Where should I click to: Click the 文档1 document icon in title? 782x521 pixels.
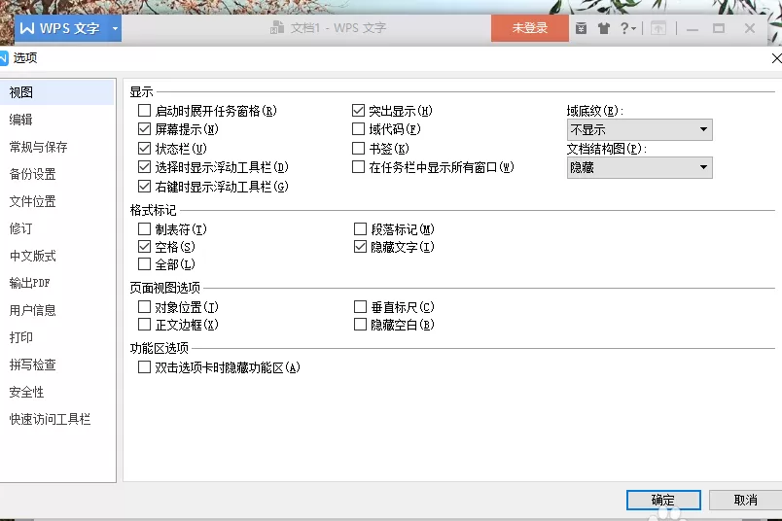pos(277,28)
